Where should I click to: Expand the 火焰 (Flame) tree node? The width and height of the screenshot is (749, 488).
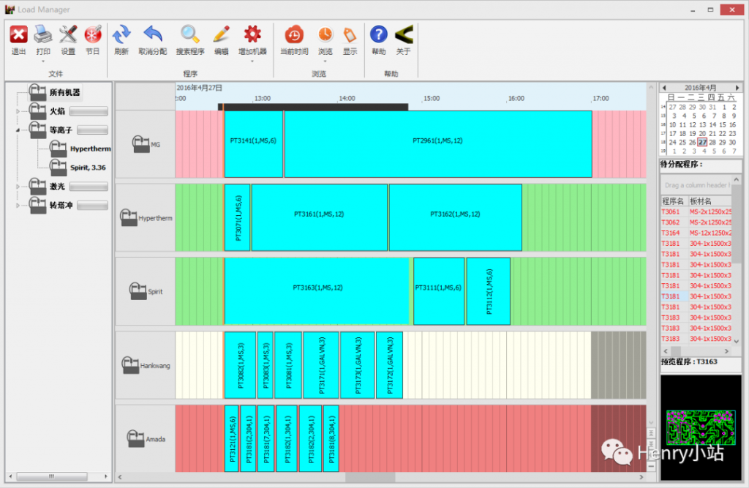point(18,111)
